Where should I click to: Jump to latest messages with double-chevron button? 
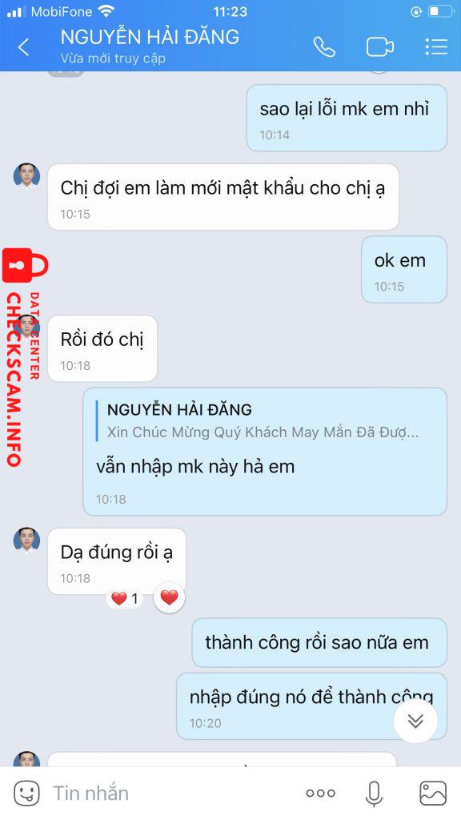pos(415,722)
